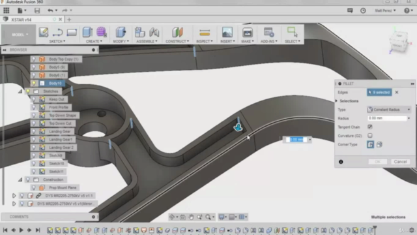Open the SKETCH menu
The image size is (417, 235).
57,41
